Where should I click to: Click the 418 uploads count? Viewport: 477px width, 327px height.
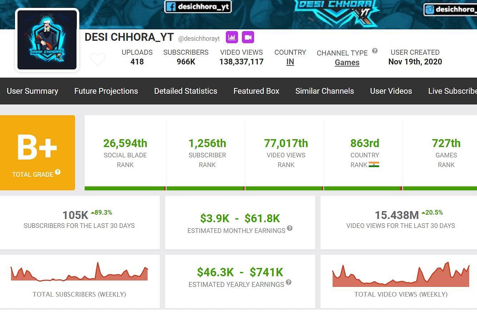[x=137, y=62]
